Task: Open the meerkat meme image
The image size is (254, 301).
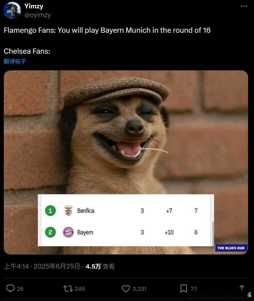Action: 126,162
